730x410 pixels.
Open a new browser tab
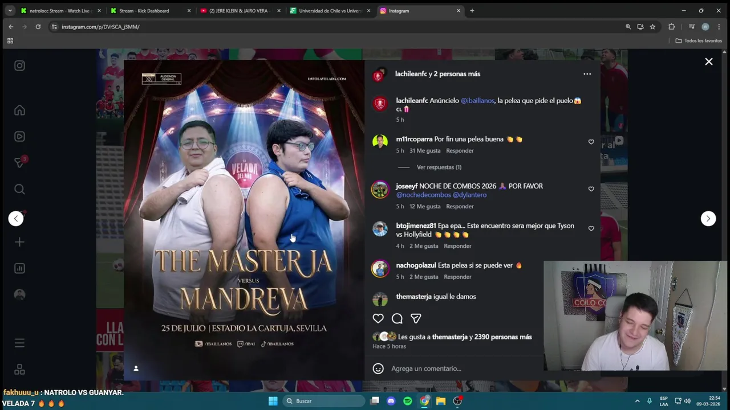click(x=472, y=11)
